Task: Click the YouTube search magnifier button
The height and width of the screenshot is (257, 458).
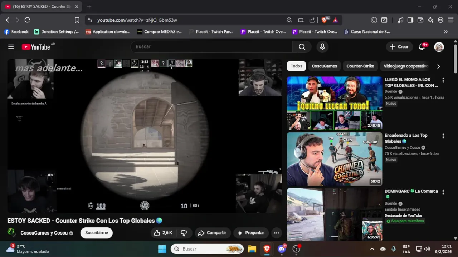Action: (x=302, y=47)
